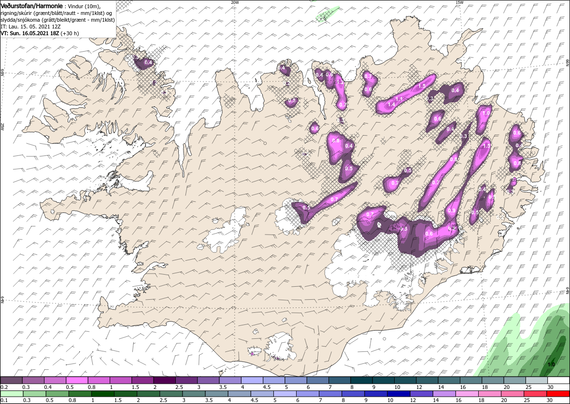Click the upper legend label '3.5'
This screenshot has width=570, height=404.
[224, 387]
